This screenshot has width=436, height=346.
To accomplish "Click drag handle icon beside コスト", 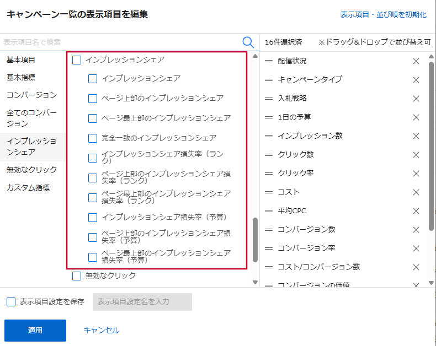I will (x=269, y=192).
